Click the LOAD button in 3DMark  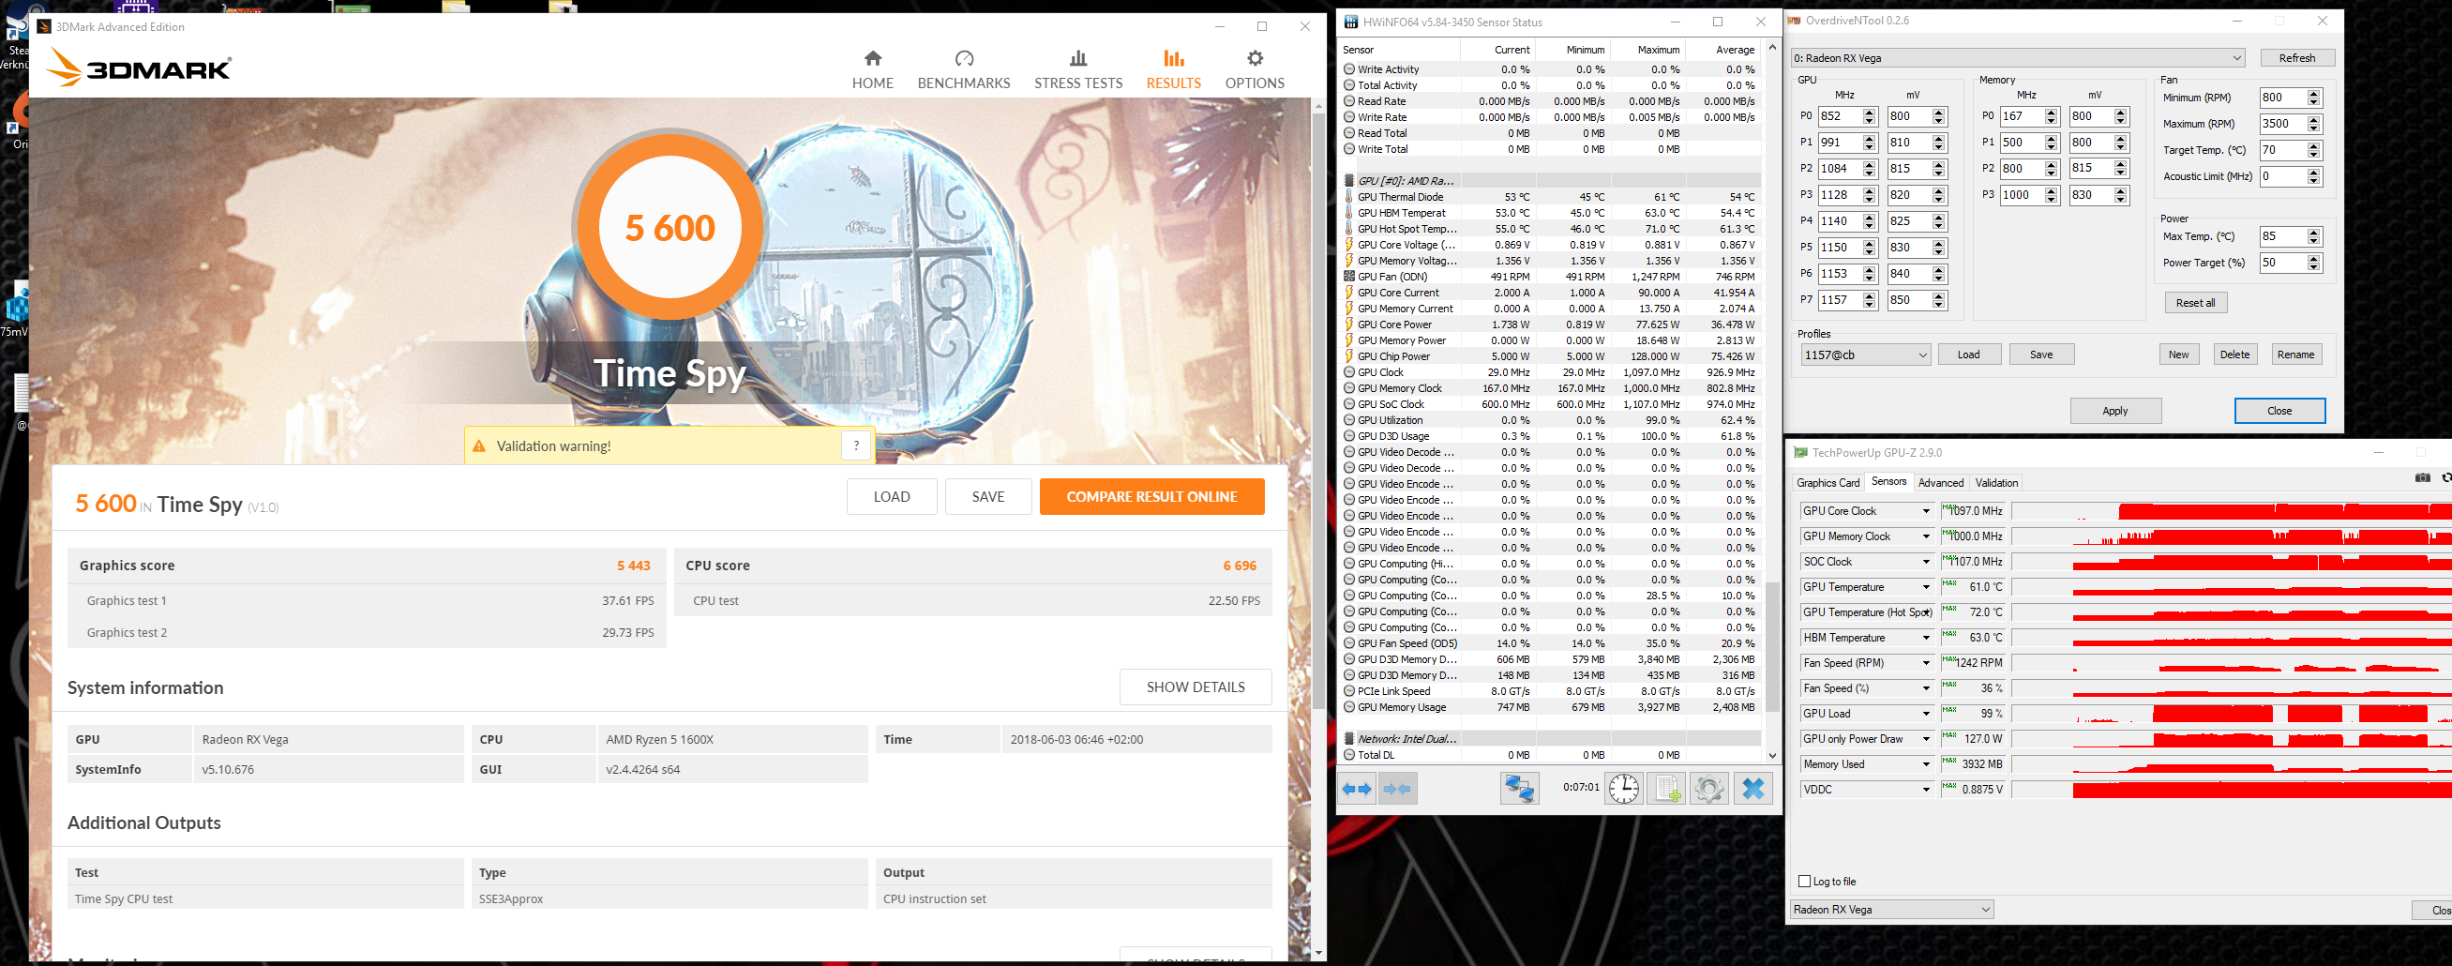pos(891,496)
